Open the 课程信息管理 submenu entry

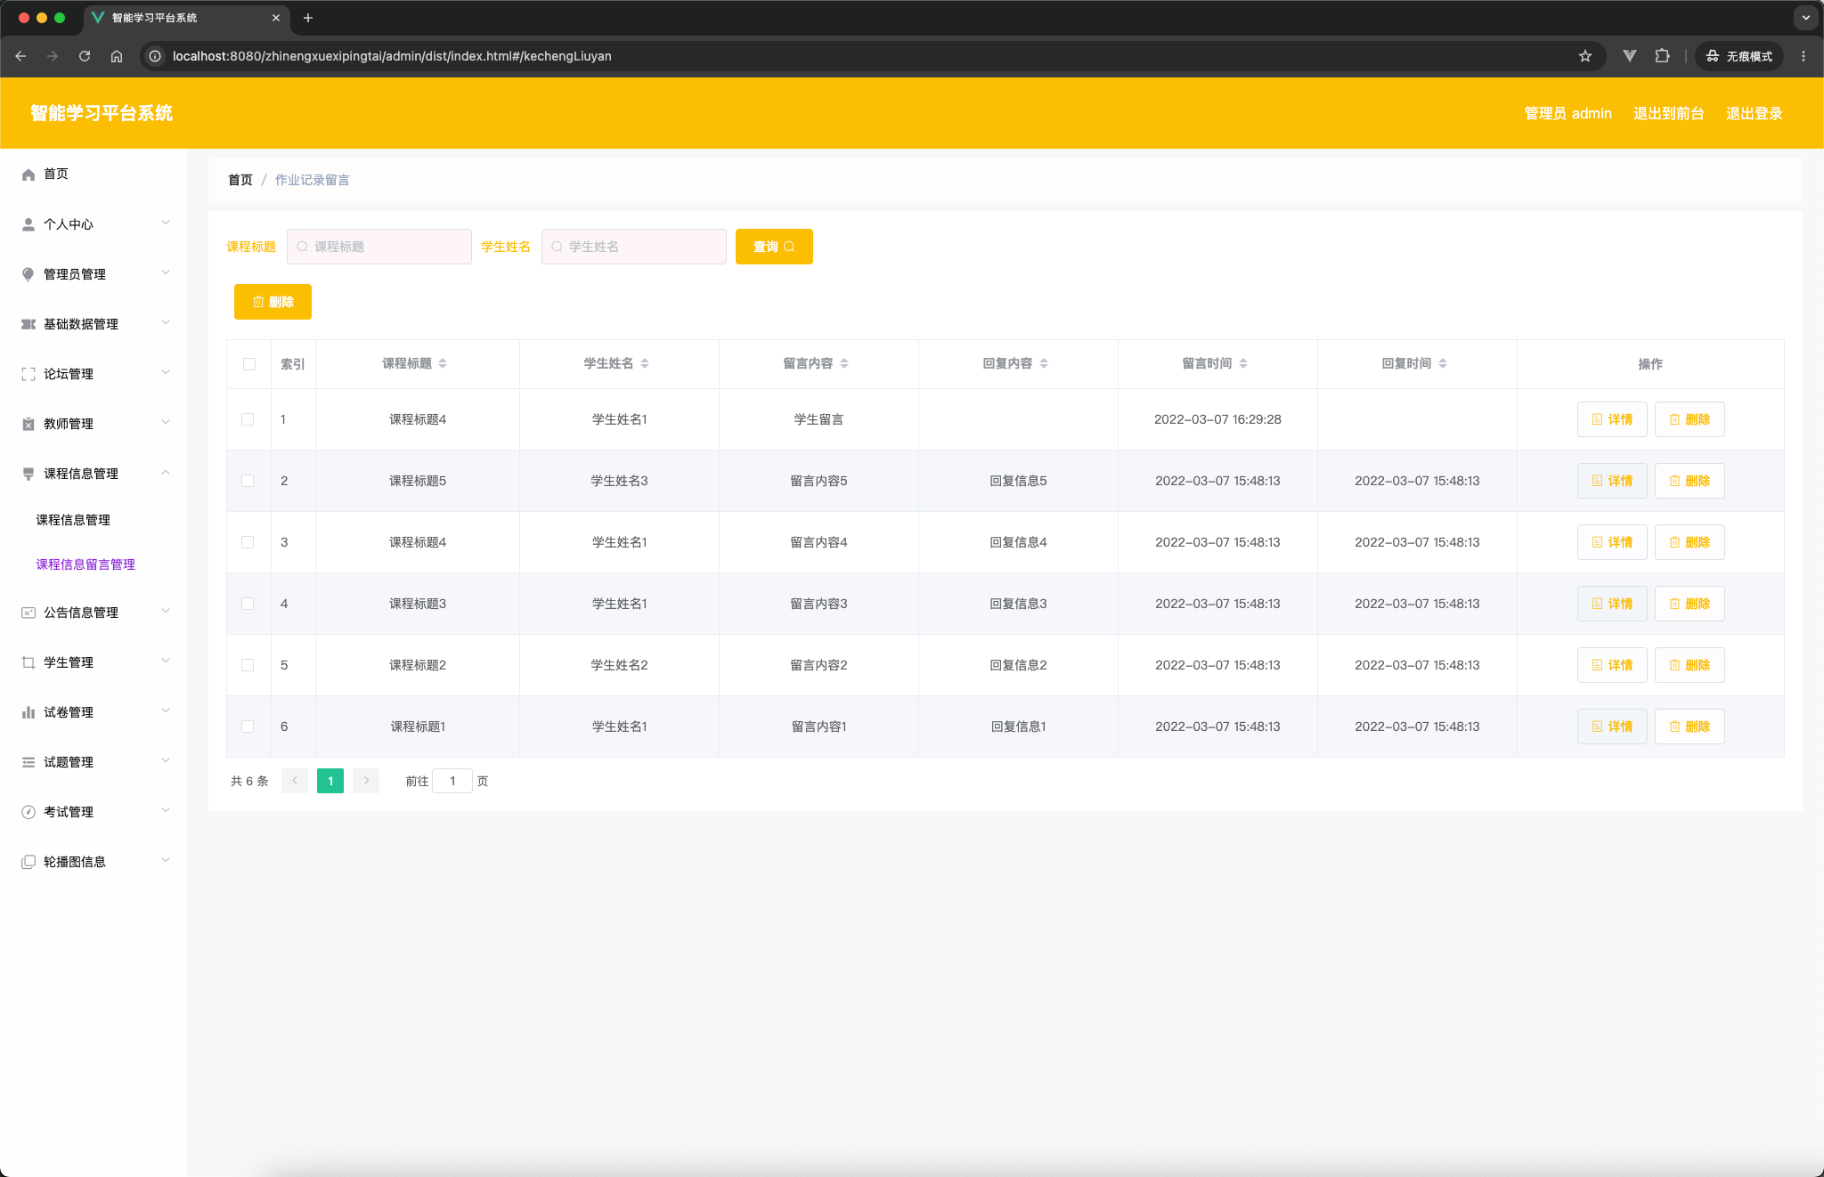(x=73, y=520)
